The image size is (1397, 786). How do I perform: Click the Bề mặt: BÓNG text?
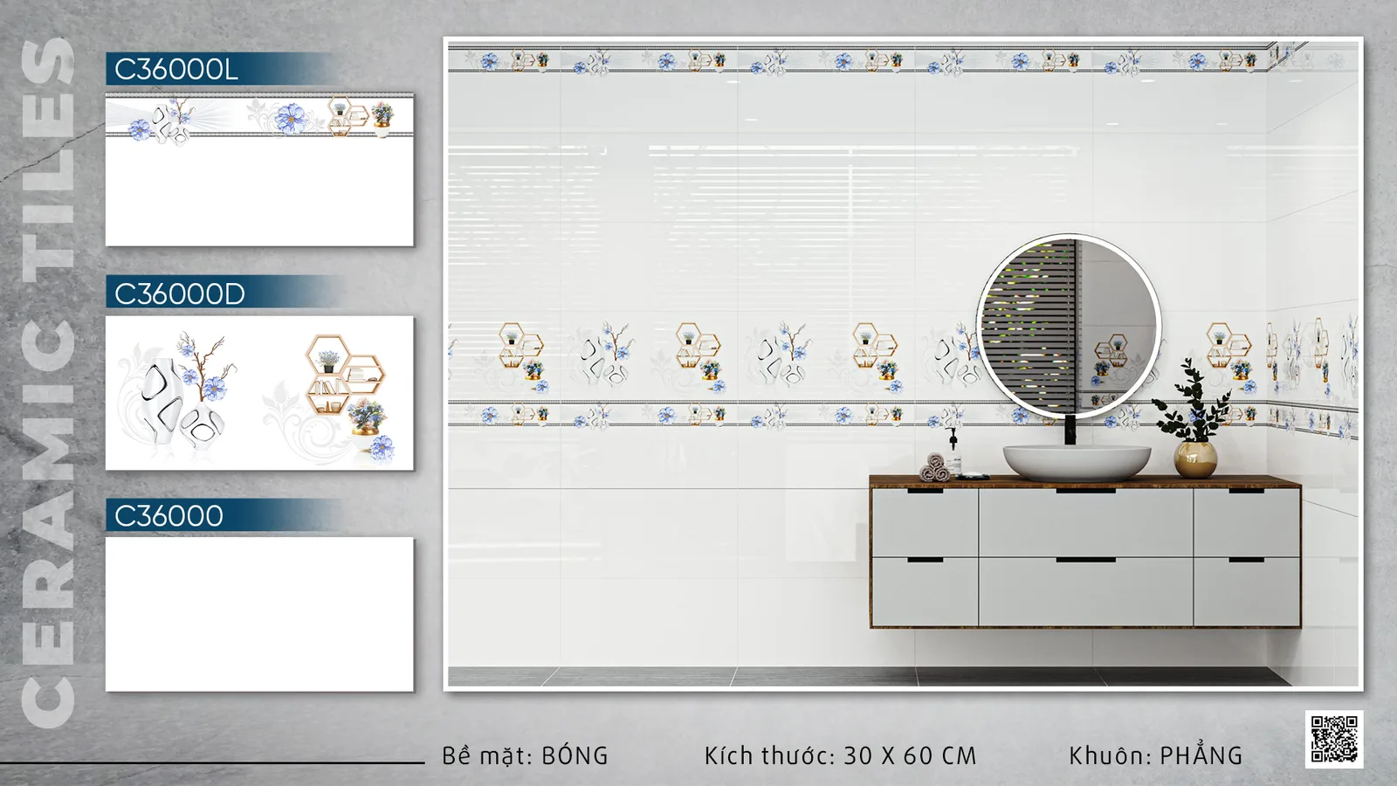(525, 755)
